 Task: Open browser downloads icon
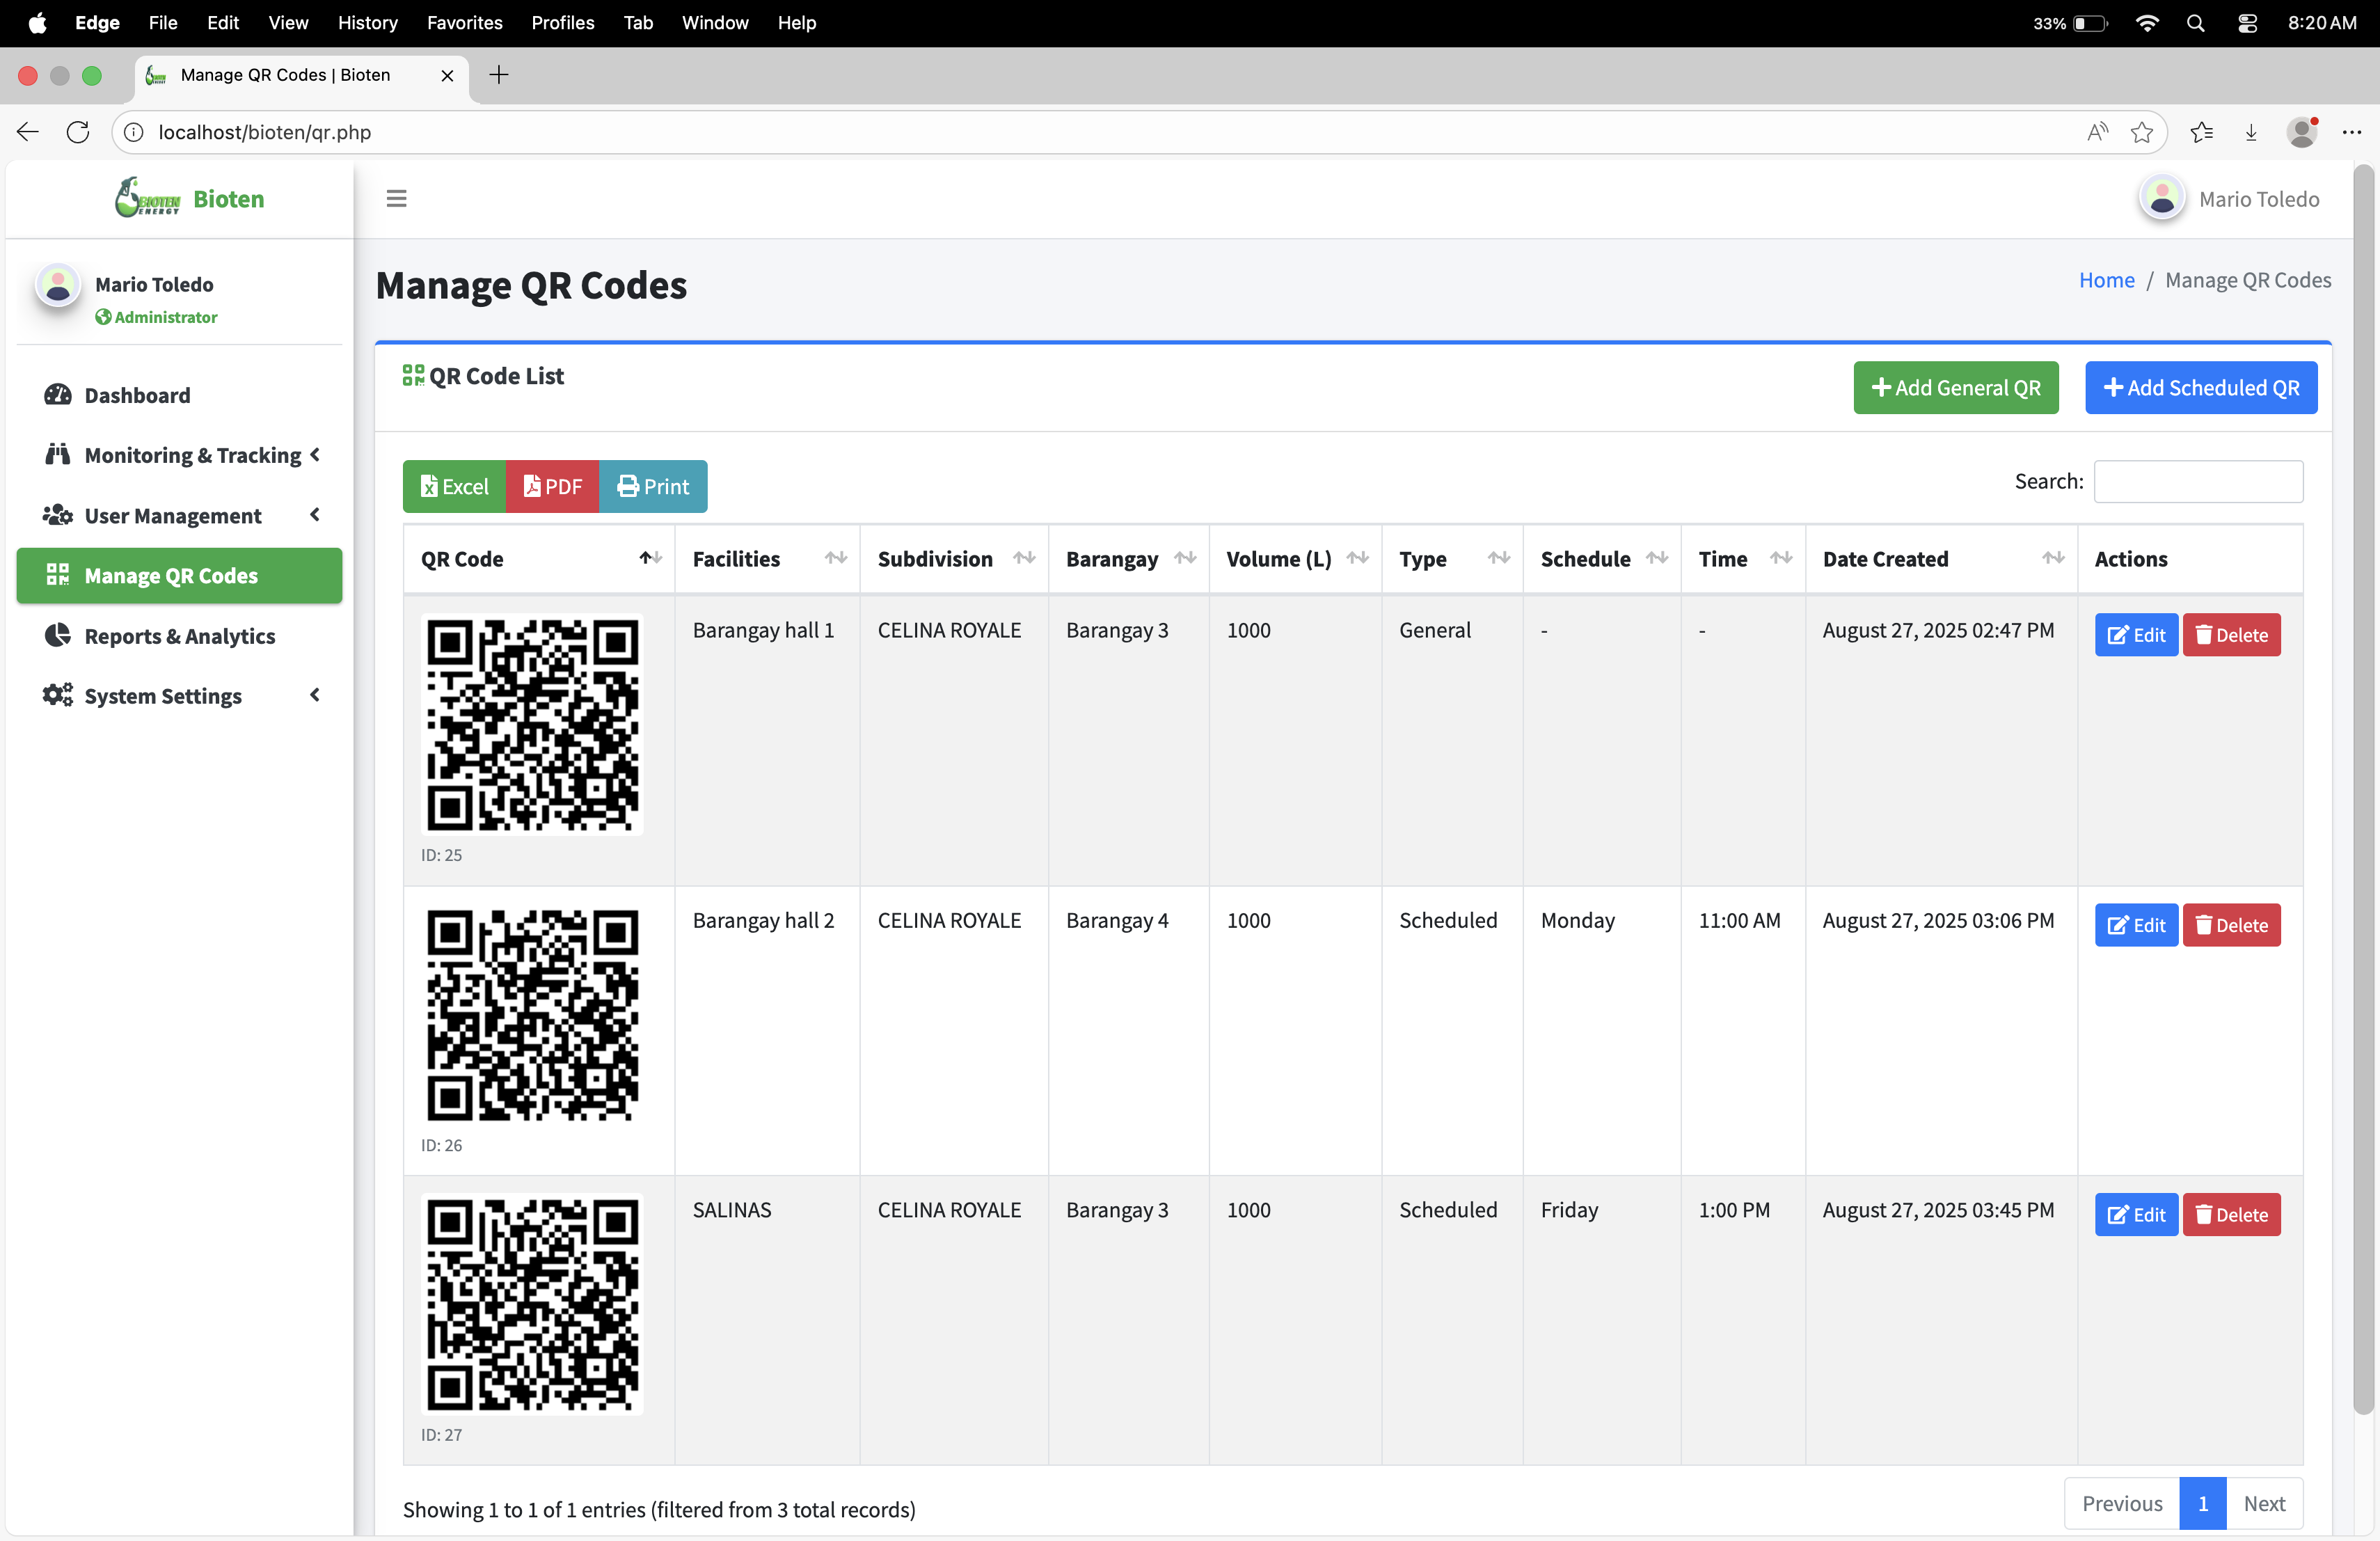[2250, 132]
